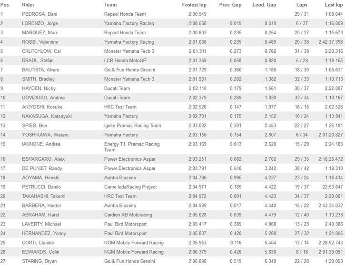Click the Lead. Gap column header
The image size is (345, 265).
264,5
